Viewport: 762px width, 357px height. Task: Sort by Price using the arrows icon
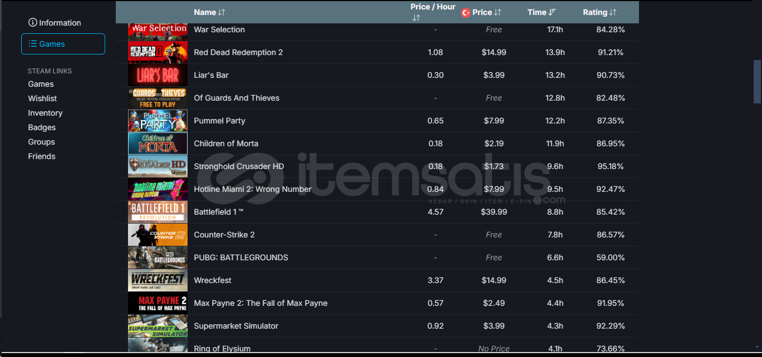coord(498,12)
